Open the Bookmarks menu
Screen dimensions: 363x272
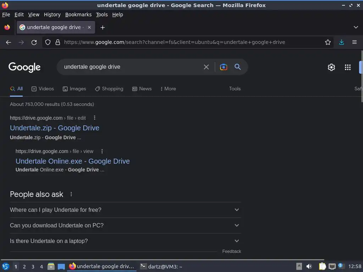pyautogui.click(x=78, y=15)
